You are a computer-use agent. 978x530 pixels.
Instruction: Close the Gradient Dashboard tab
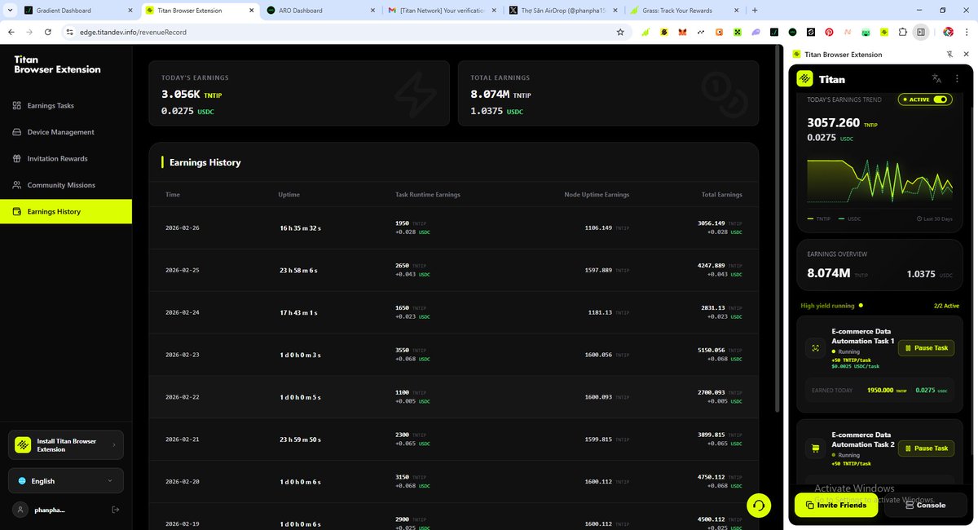[130, 11]
